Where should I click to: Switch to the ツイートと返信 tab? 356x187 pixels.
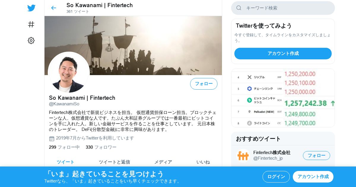pos(114,162)
